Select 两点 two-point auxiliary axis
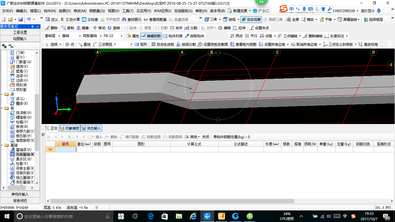This screenshot has height=222, width=395. [237, 36]
